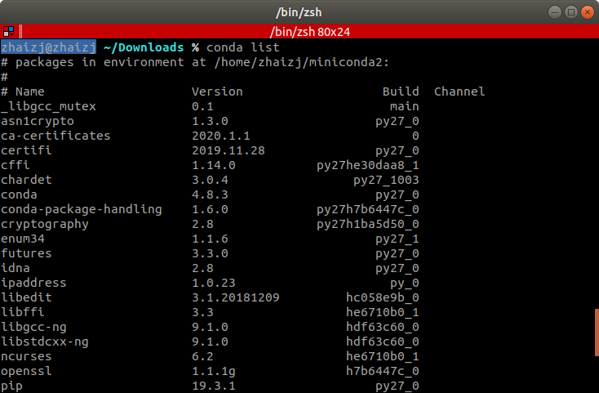Click the pip package name
Screen dimensions: 599x393
tap(11, 386)
